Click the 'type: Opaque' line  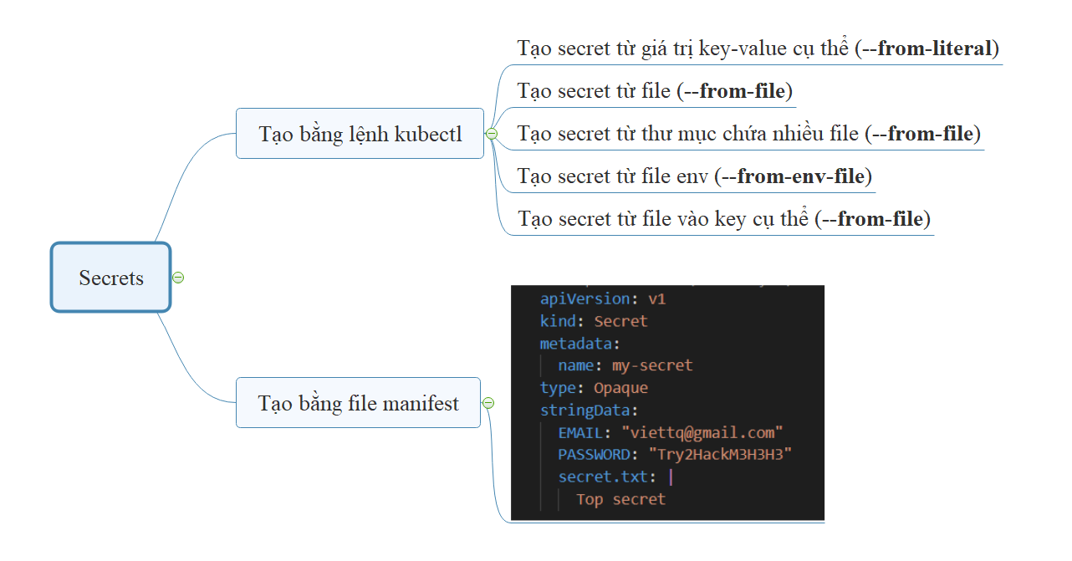(594, 388)
